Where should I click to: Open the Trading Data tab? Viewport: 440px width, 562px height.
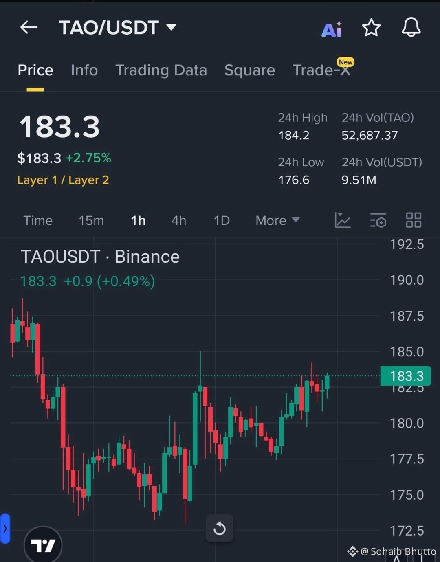coord(161,70)
